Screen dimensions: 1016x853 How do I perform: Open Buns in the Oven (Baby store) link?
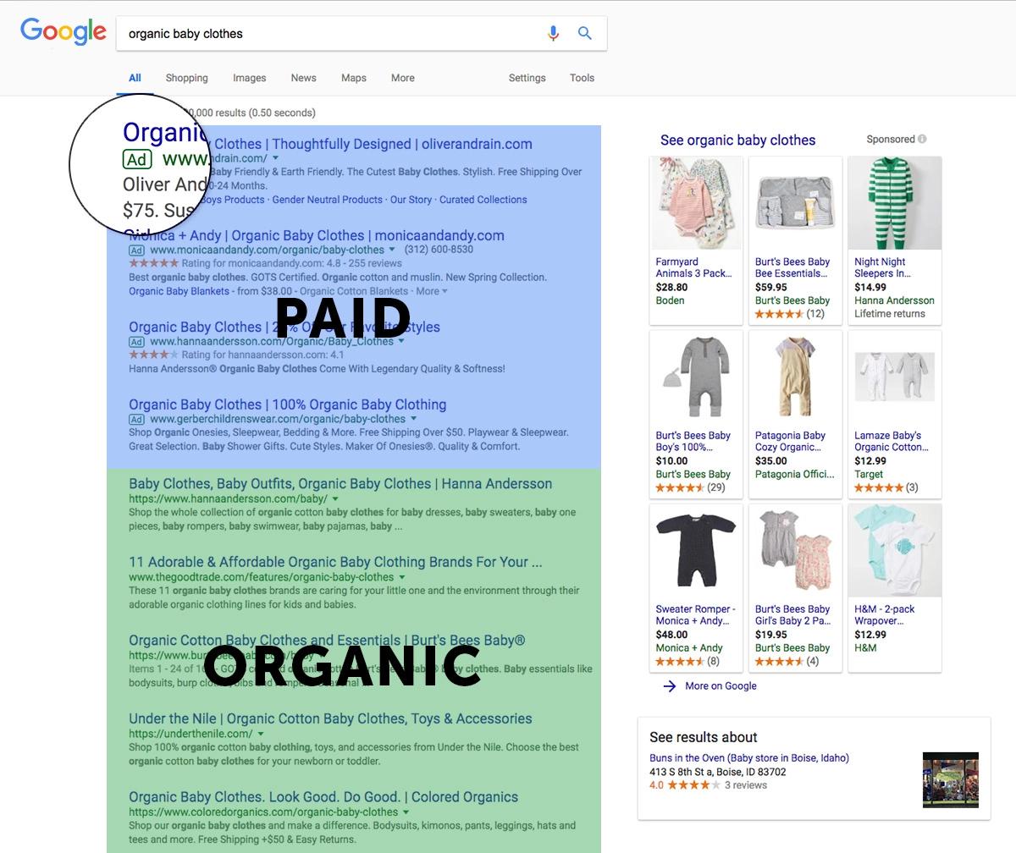click(x=749, y=758)
